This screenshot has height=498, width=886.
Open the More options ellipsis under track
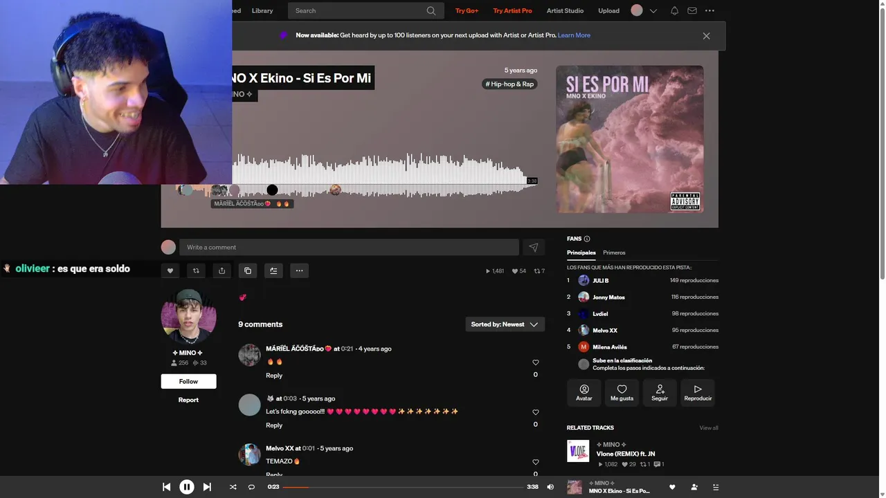(299, 270)
